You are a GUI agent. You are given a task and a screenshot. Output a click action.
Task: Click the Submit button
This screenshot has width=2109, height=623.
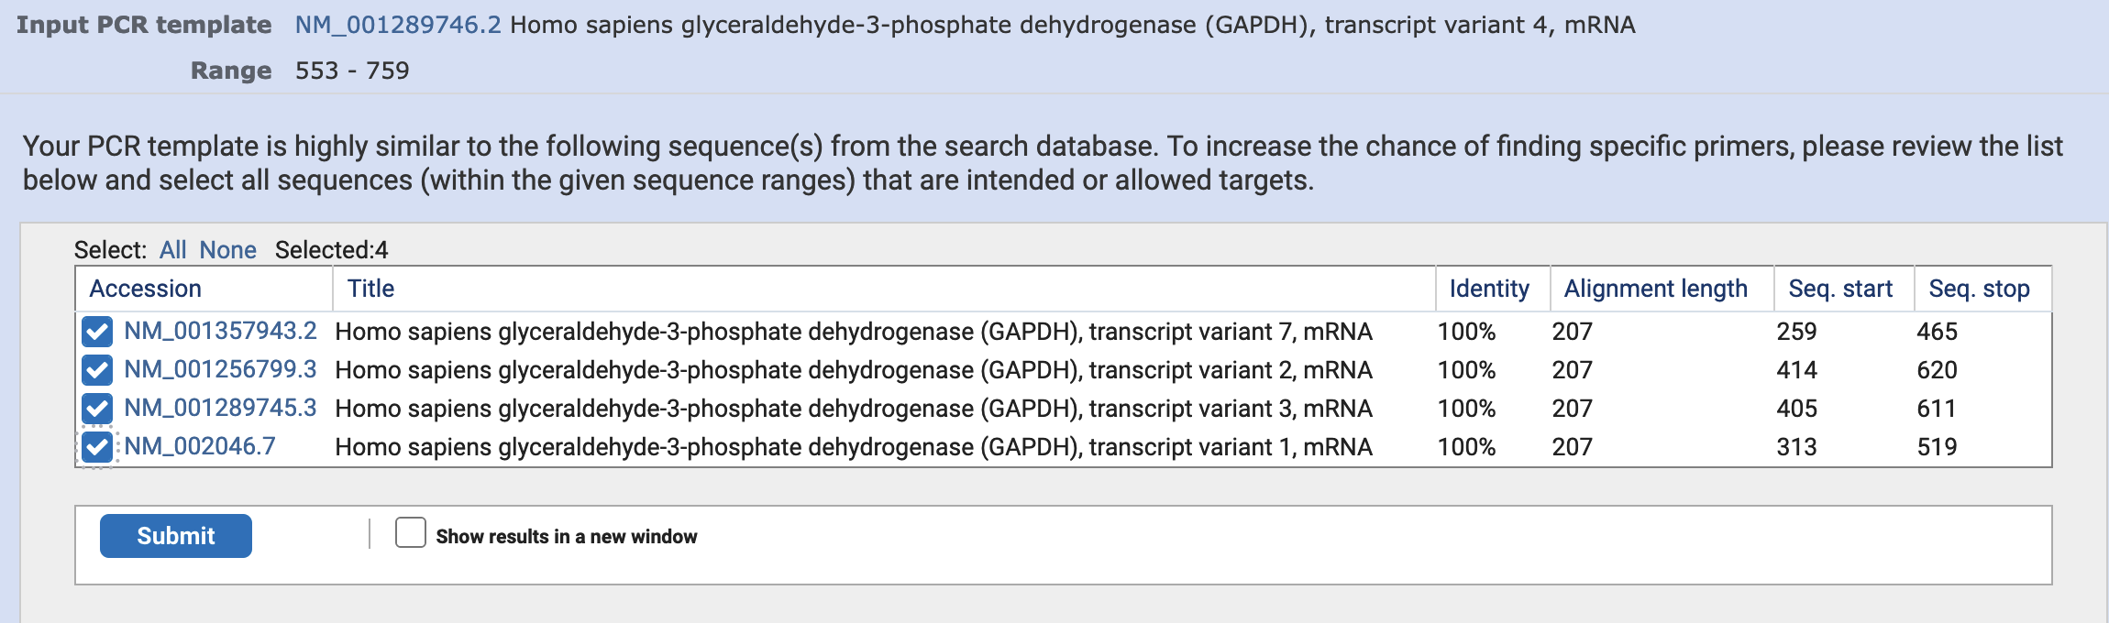coord(175,536)
